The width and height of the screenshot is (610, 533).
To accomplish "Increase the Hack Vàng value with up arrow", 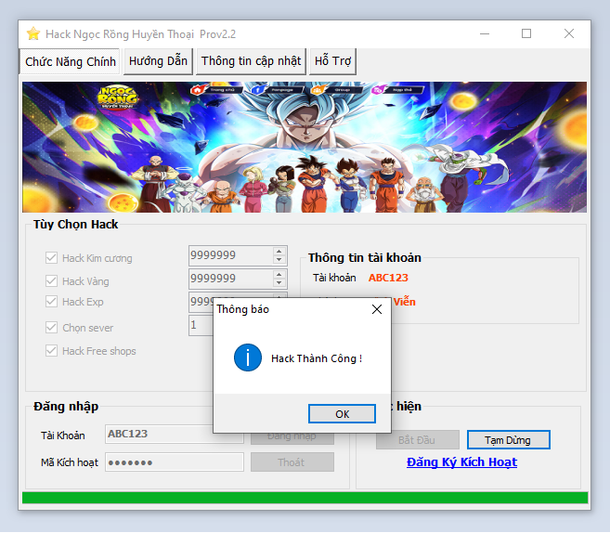I will tap(279, 274).
